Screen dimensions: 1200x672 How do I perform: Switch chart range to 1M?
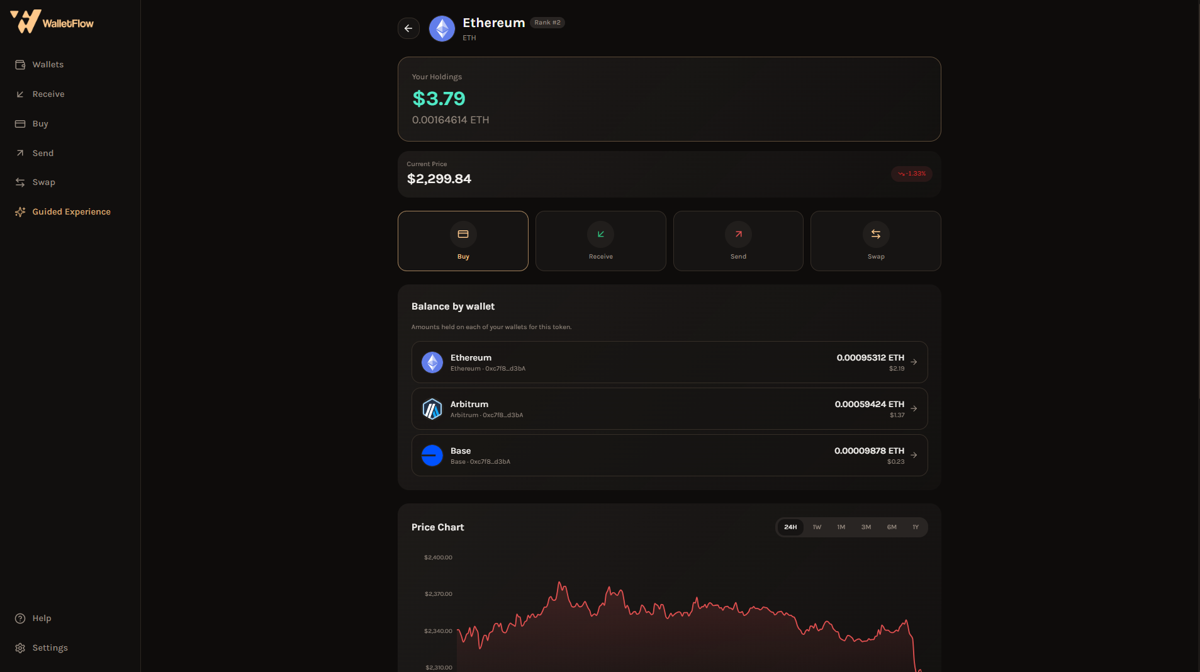pyautogui.click(x=841, y=527)
